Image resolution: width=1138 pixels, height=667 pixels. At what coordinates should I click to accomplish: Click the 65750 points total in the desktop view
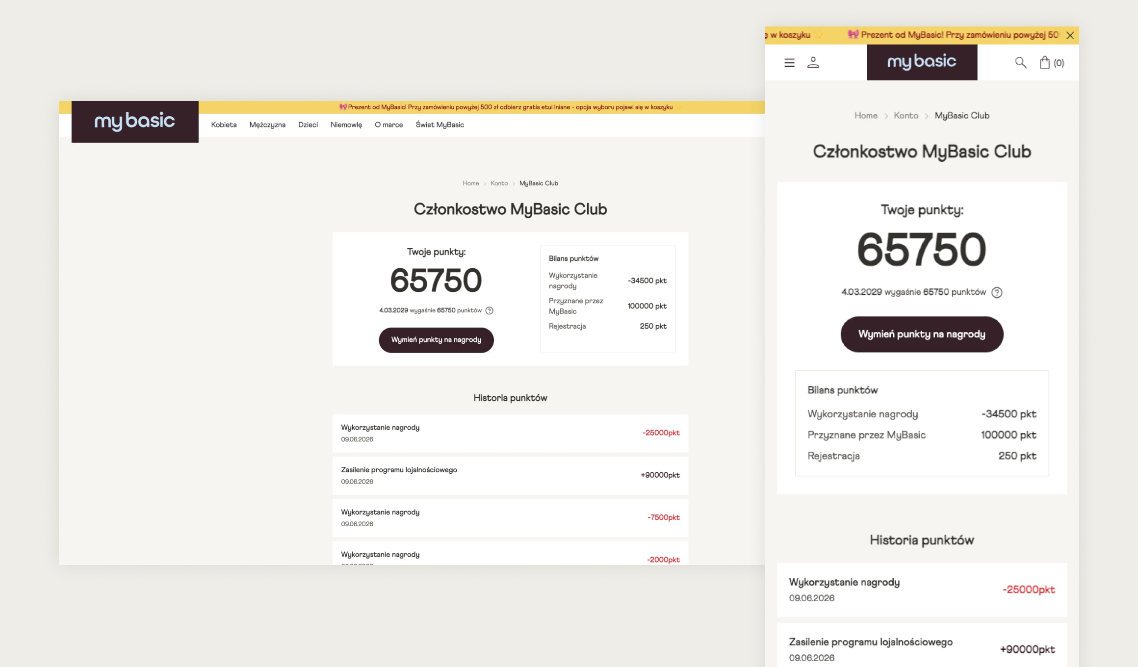tap(436, 281)
